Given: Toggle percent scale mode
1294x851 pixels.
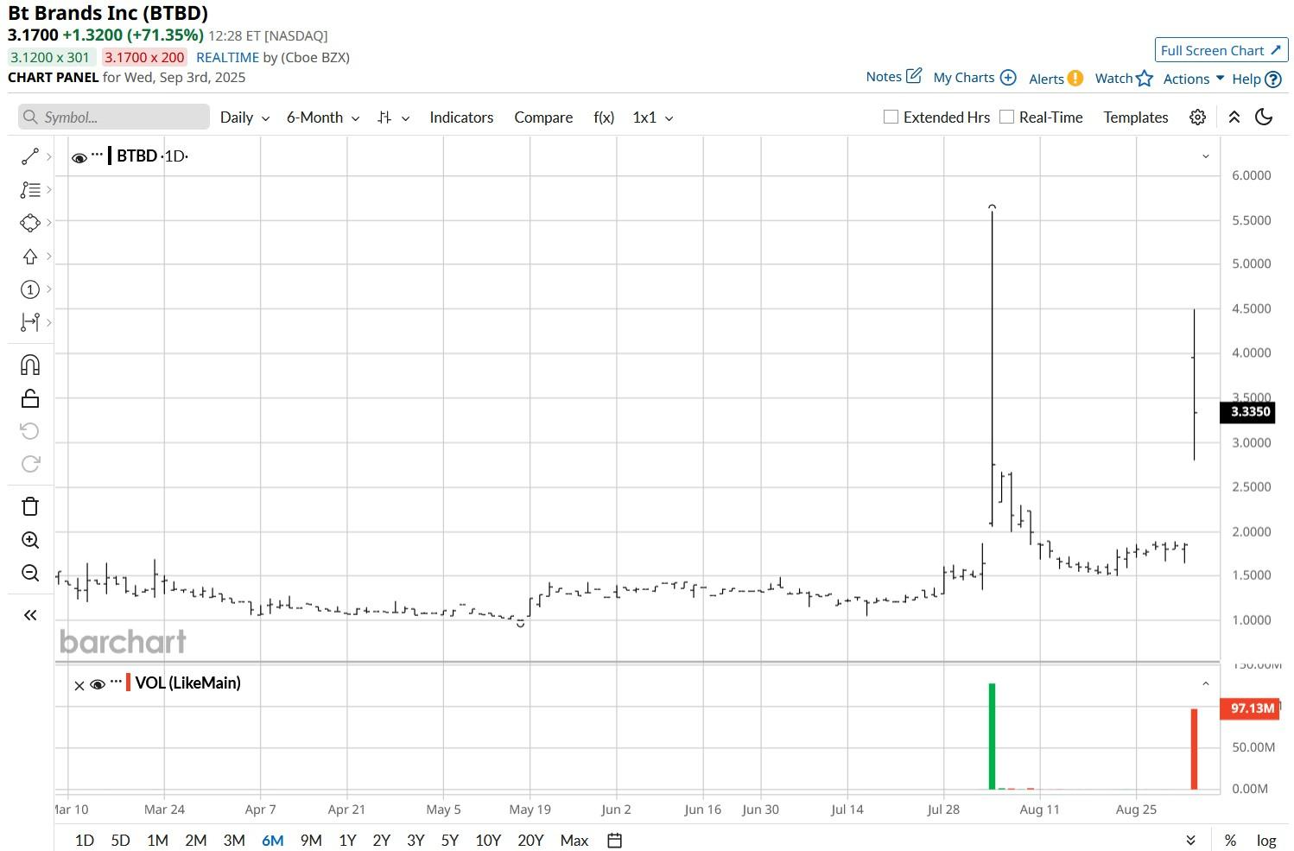Looking at the screenshot, I should click(x=1230, y=841).
